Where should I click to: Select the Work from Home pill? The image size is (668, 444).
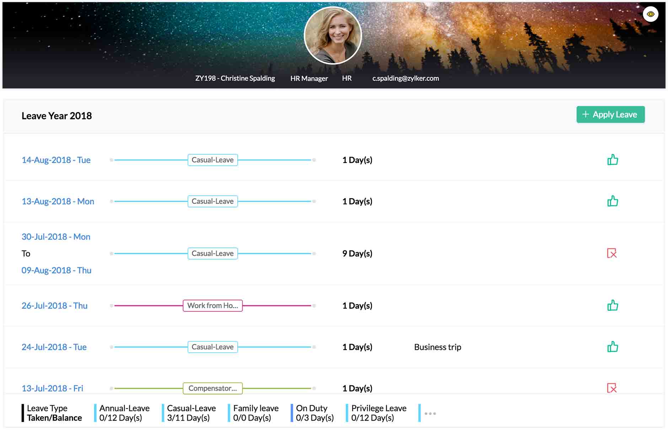point(212,305)
